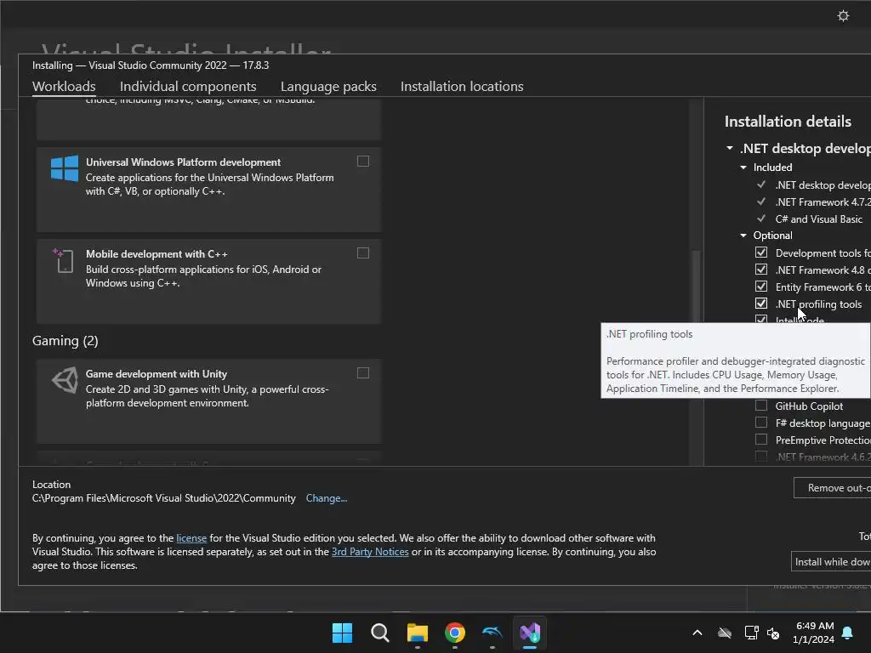871x653 pixels.
Task: Click the .NET Framework 4.7.2 included item
Action: (823, 202)
